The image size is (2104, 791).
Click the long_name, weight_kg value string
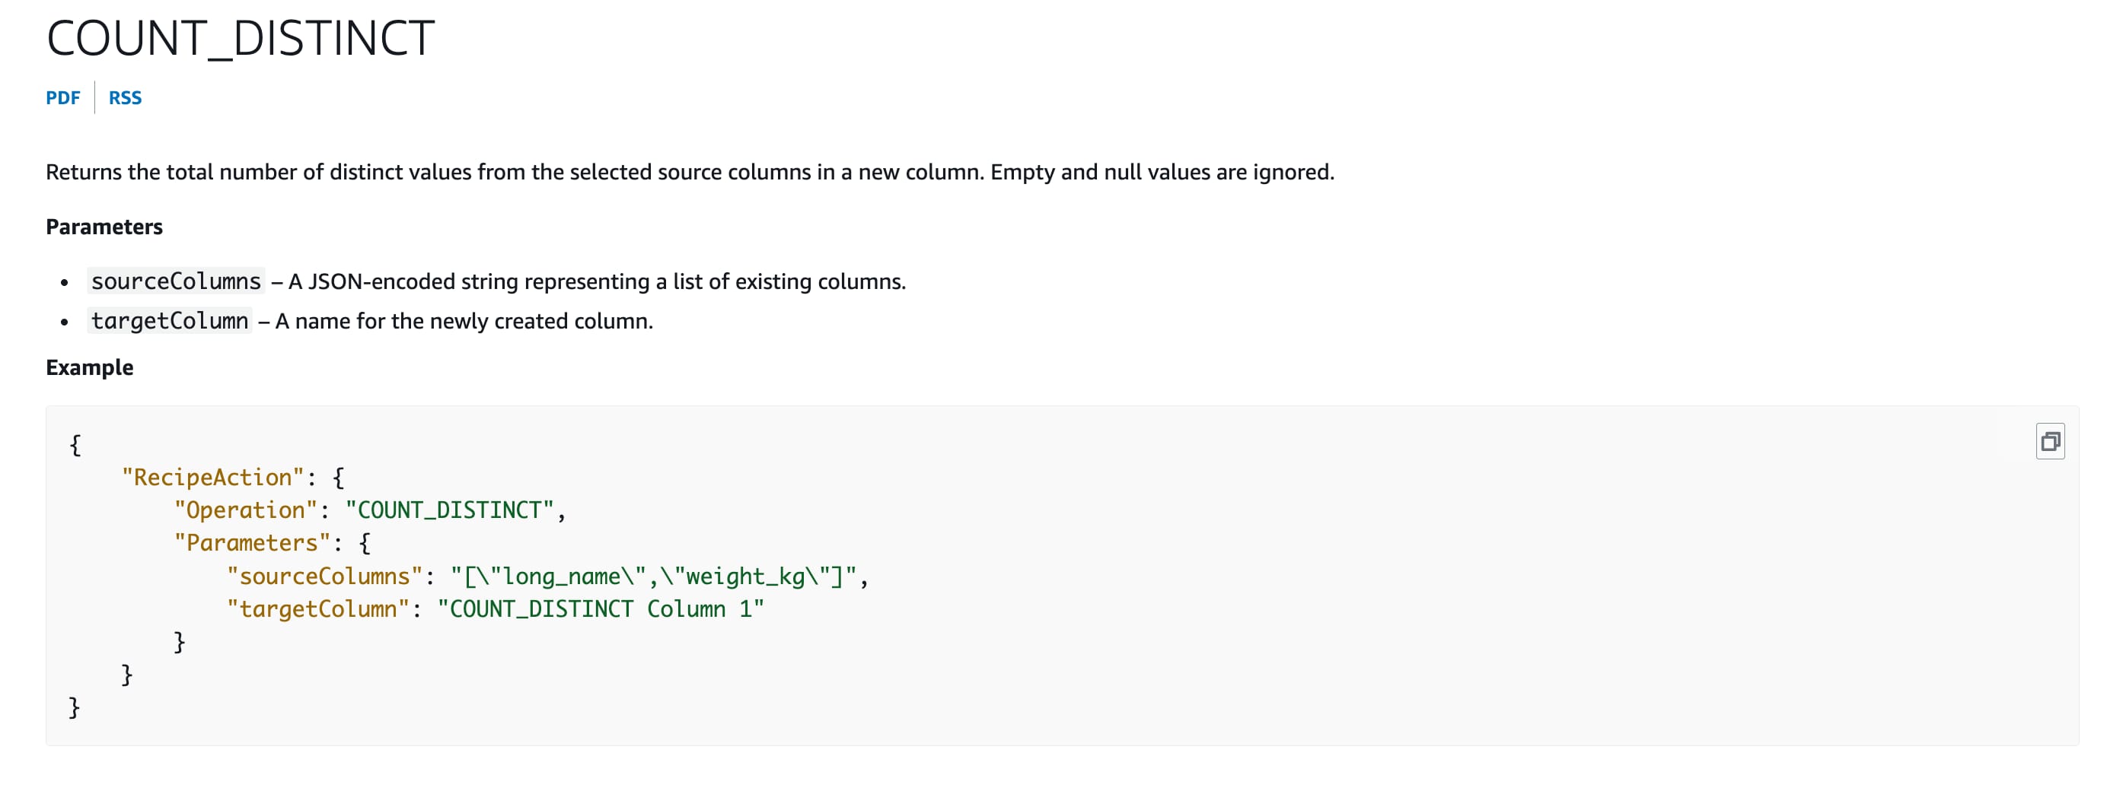pos(652,577)
